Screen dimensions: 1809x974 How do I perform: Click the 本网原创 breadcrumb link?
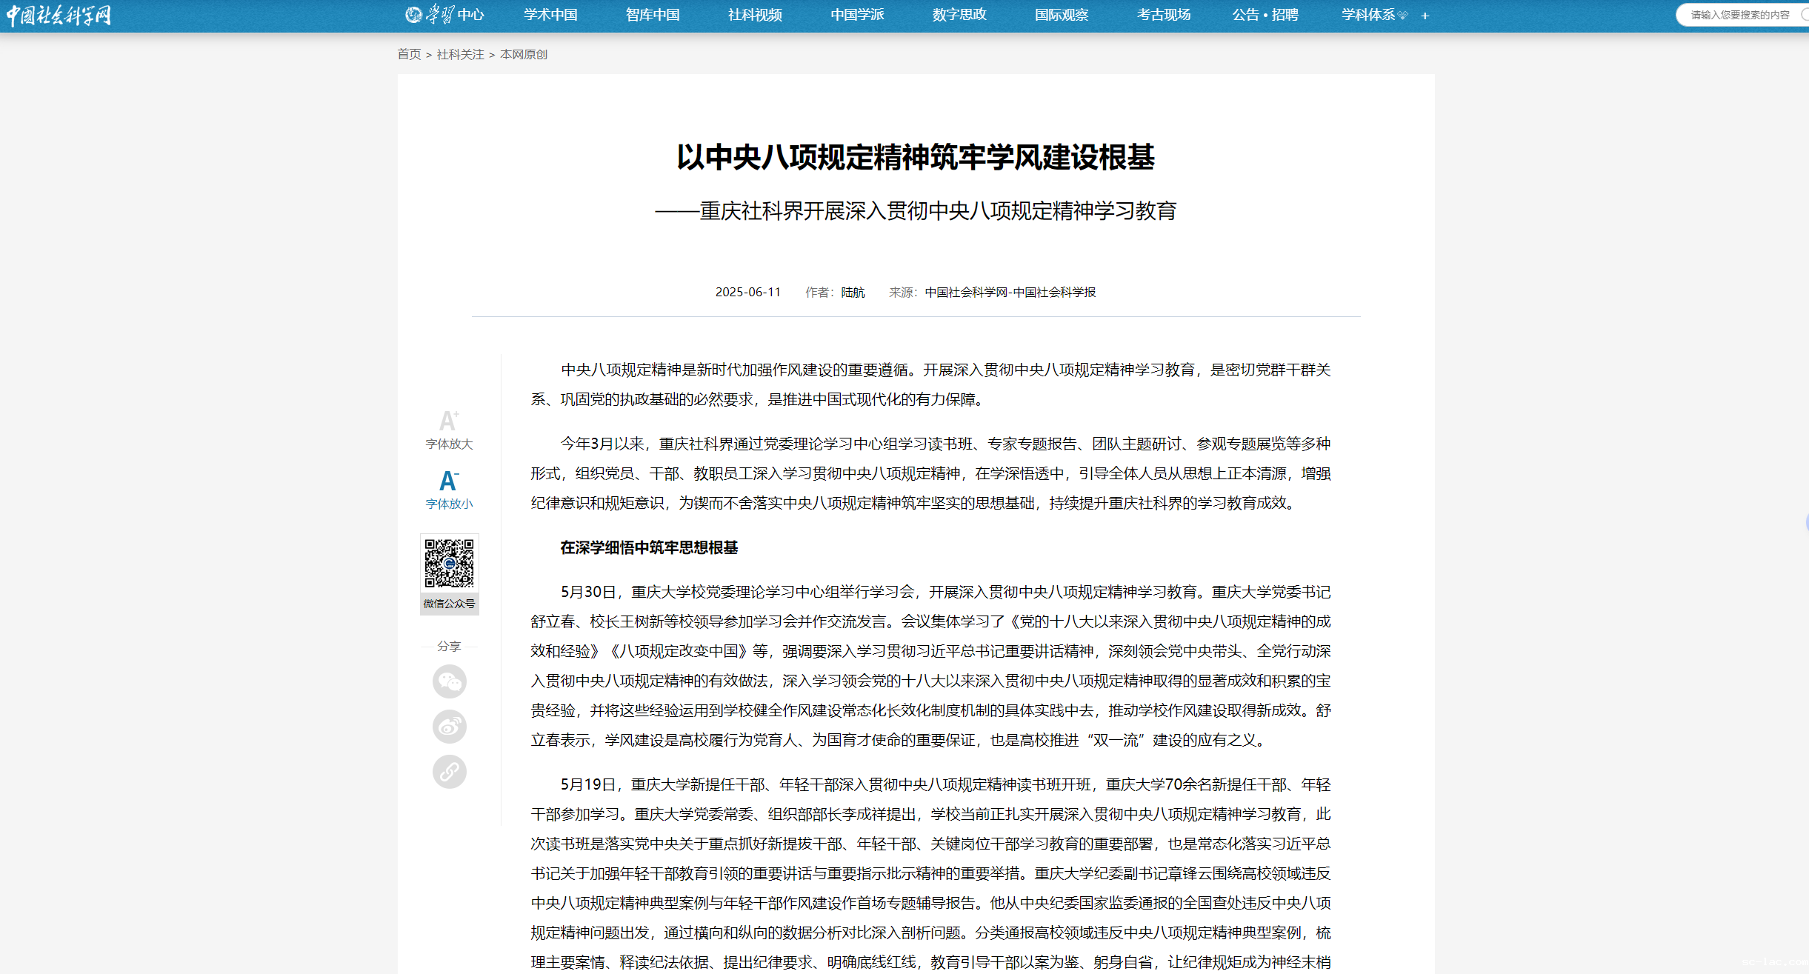pos(524,54)
